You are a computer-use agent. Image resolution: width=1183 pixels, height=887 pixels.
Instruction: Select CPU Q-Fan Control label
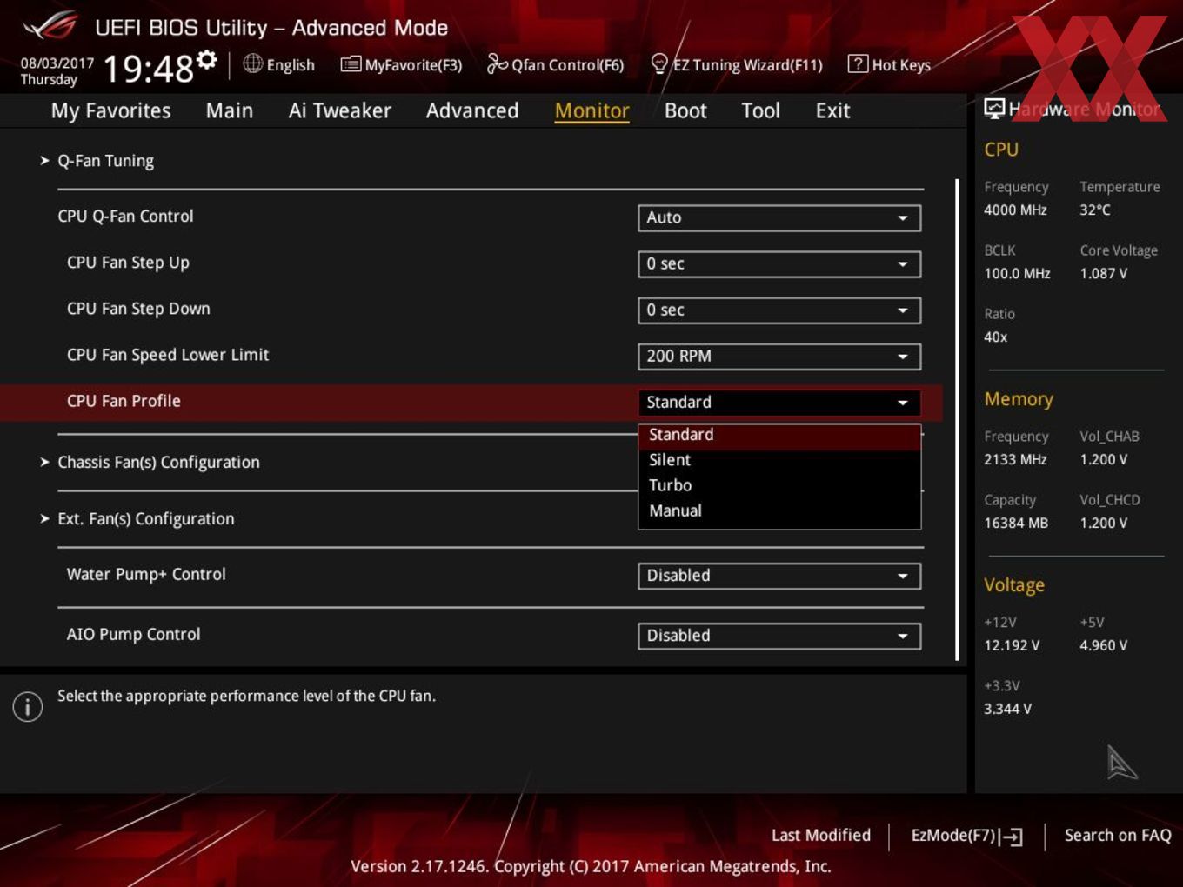(125, 216)
